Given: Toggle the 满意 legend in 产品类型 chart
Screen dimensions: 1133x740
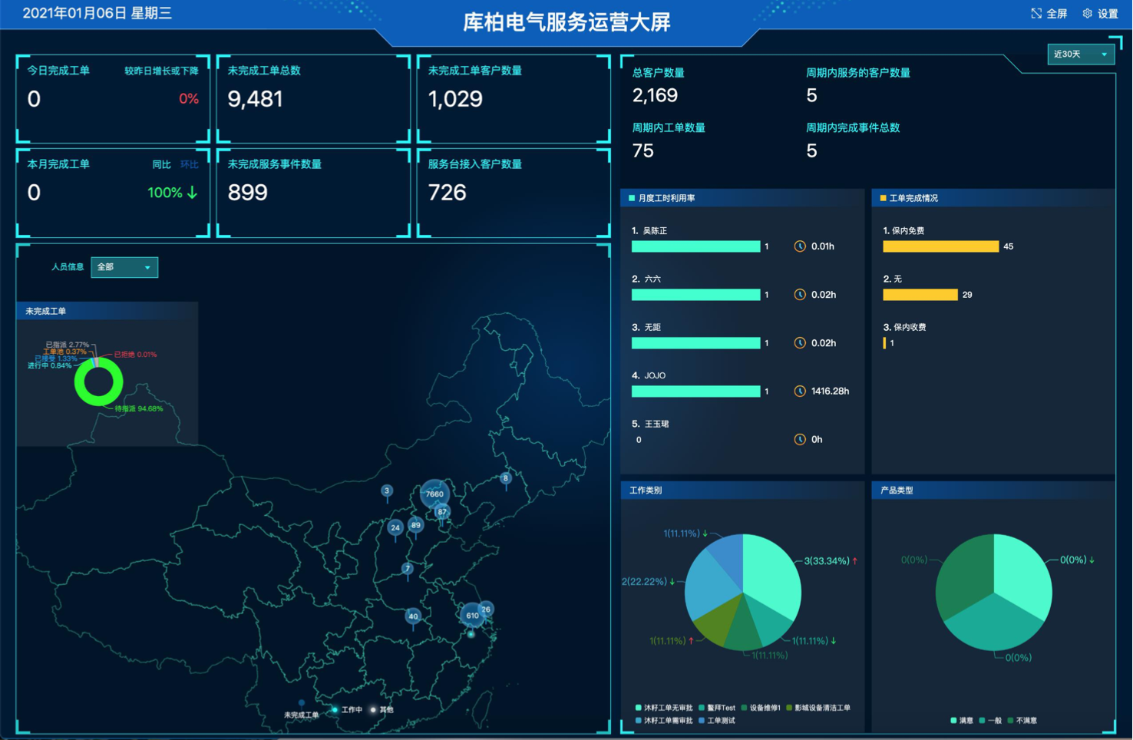Looking at the screenshot, I should coord(962,721).
